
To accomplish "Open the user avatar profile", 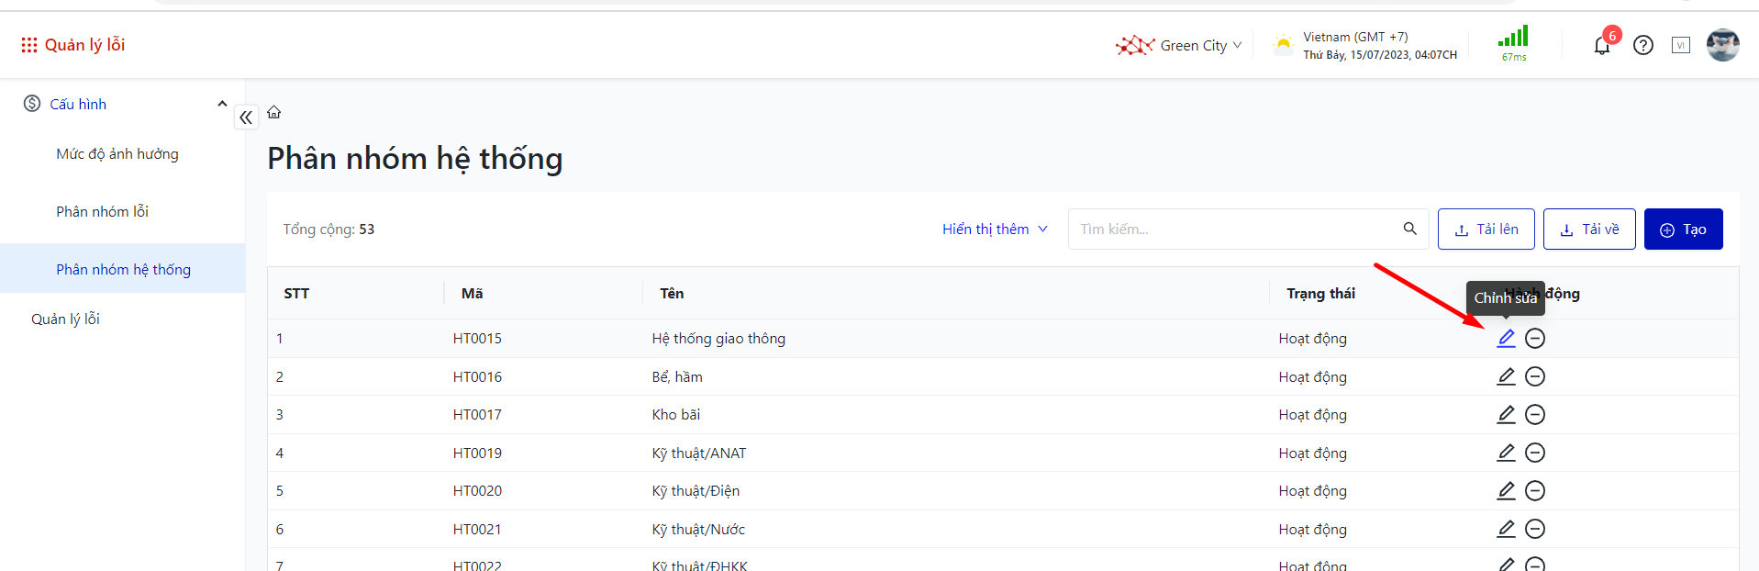I will [1722, 45].
